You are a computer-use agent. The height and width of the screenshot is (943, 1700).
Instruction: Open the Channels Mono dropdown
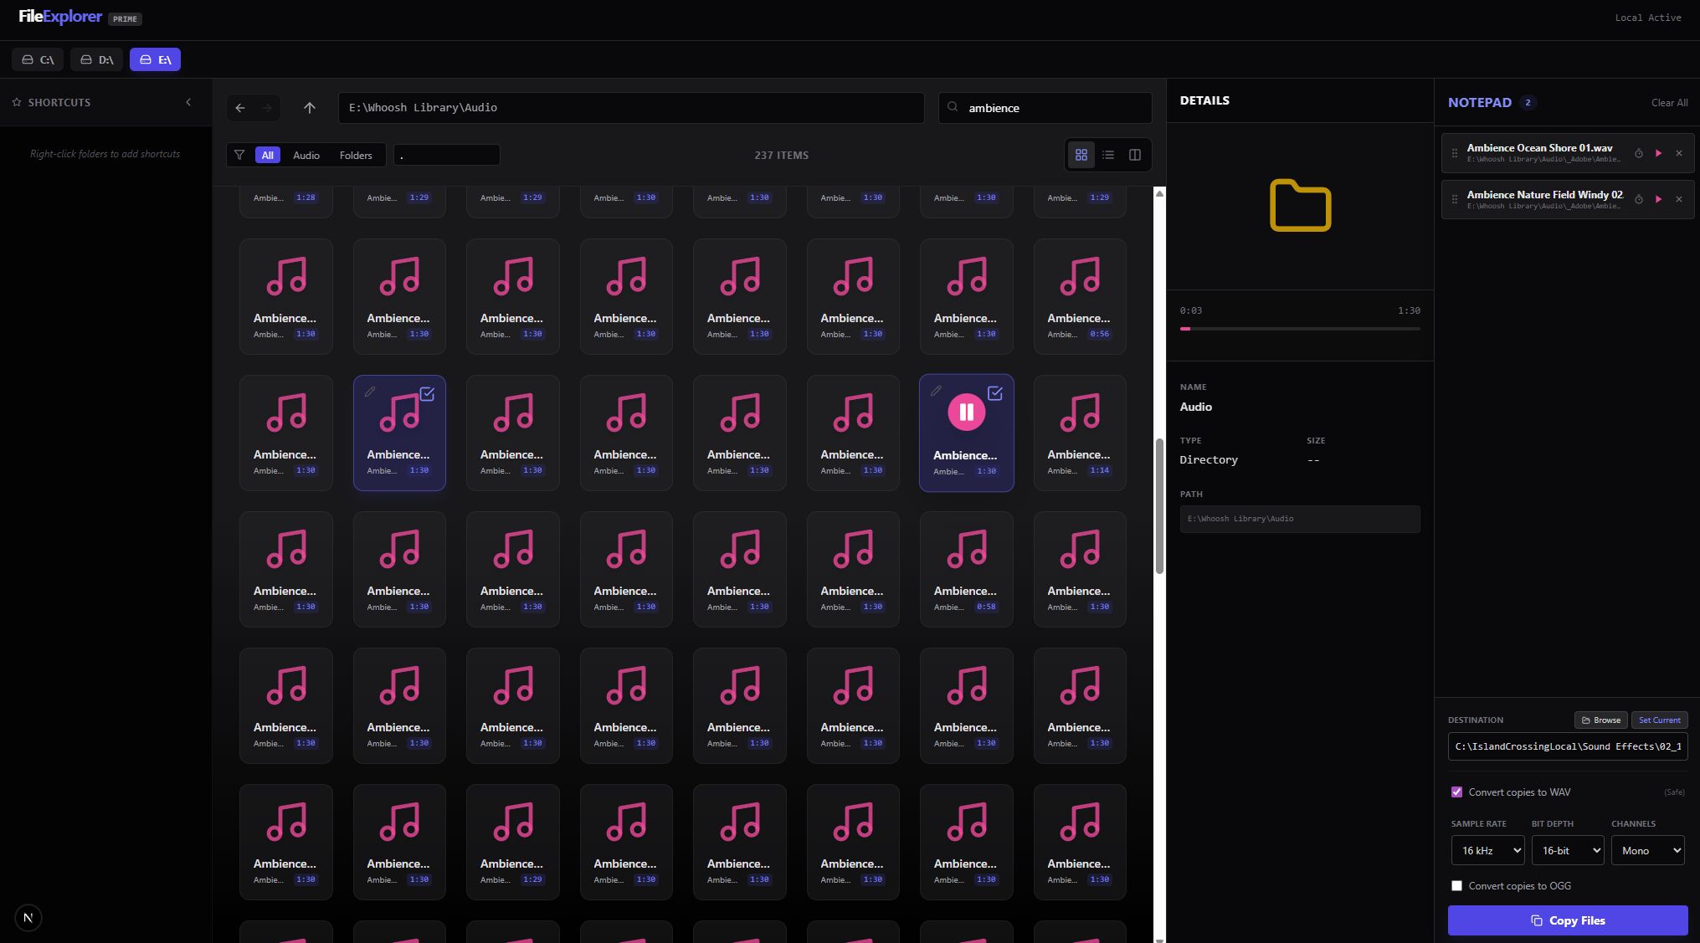coord(1647,850)
